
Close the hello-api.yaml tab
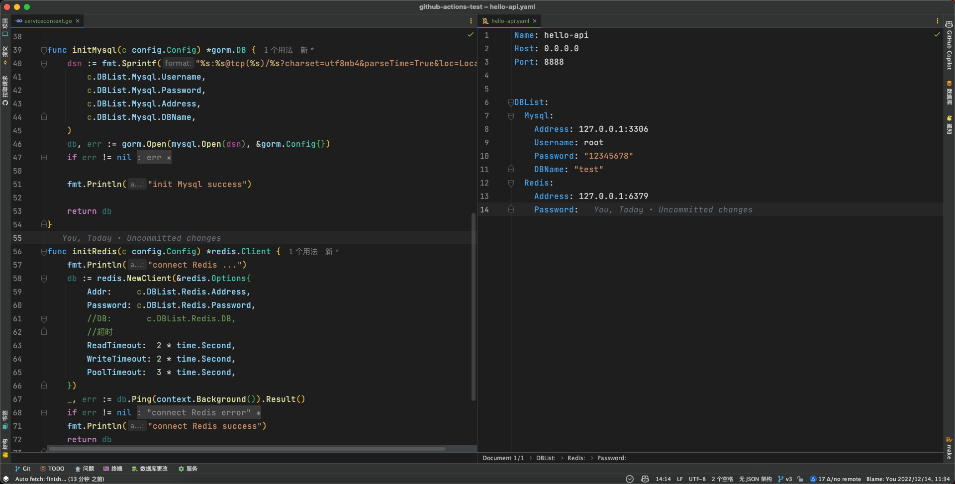click(535, 21)
